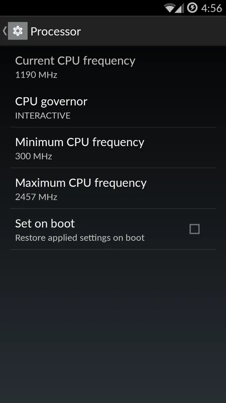
Task: Tap the cellular signal strength icon
Action: point(180,8)
